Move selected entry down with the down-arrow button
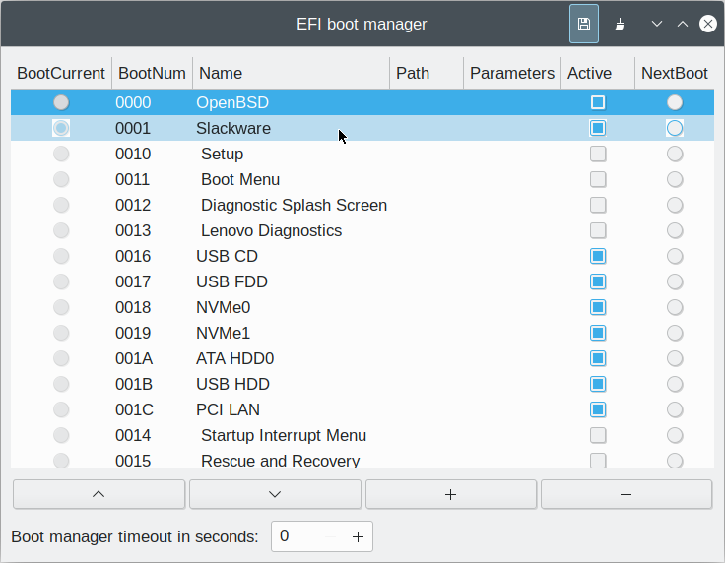The height and width of the screenshot is (563, 725). click(275, 494)
